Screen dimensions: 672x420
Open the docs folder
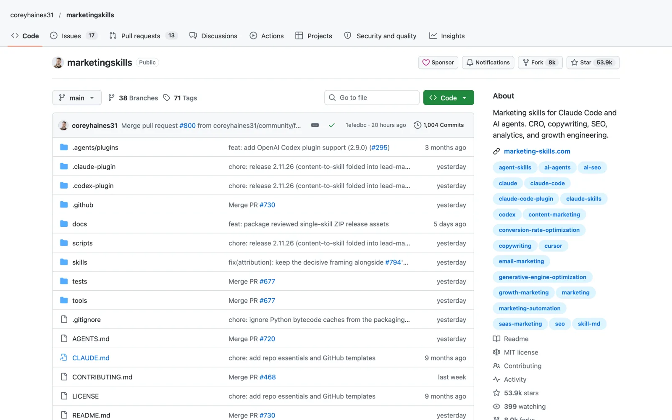click(79, 224)
